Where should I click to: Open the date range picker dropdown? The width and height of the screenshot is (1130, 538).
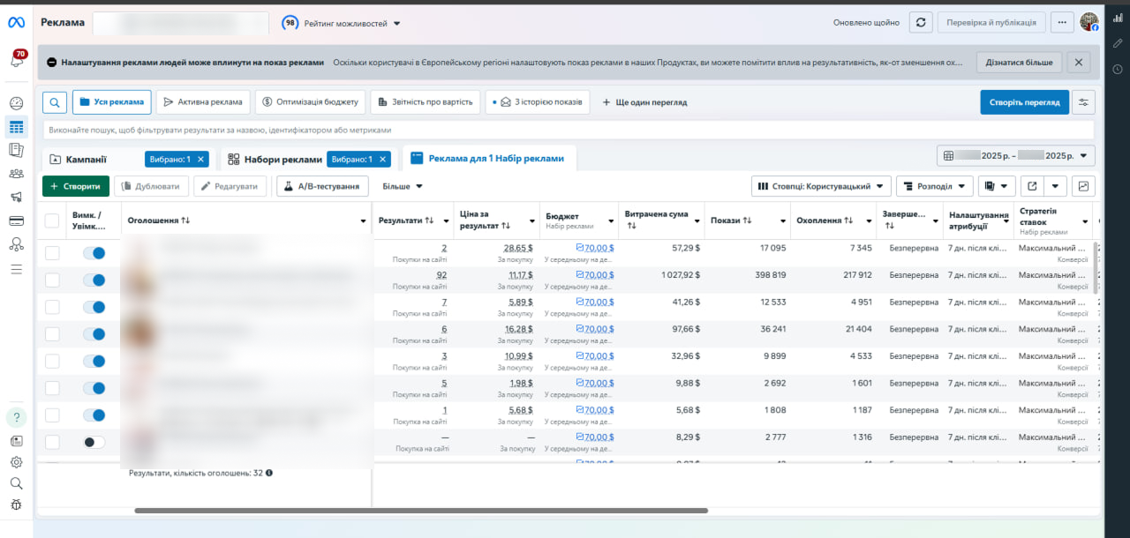pos(1016,156)
